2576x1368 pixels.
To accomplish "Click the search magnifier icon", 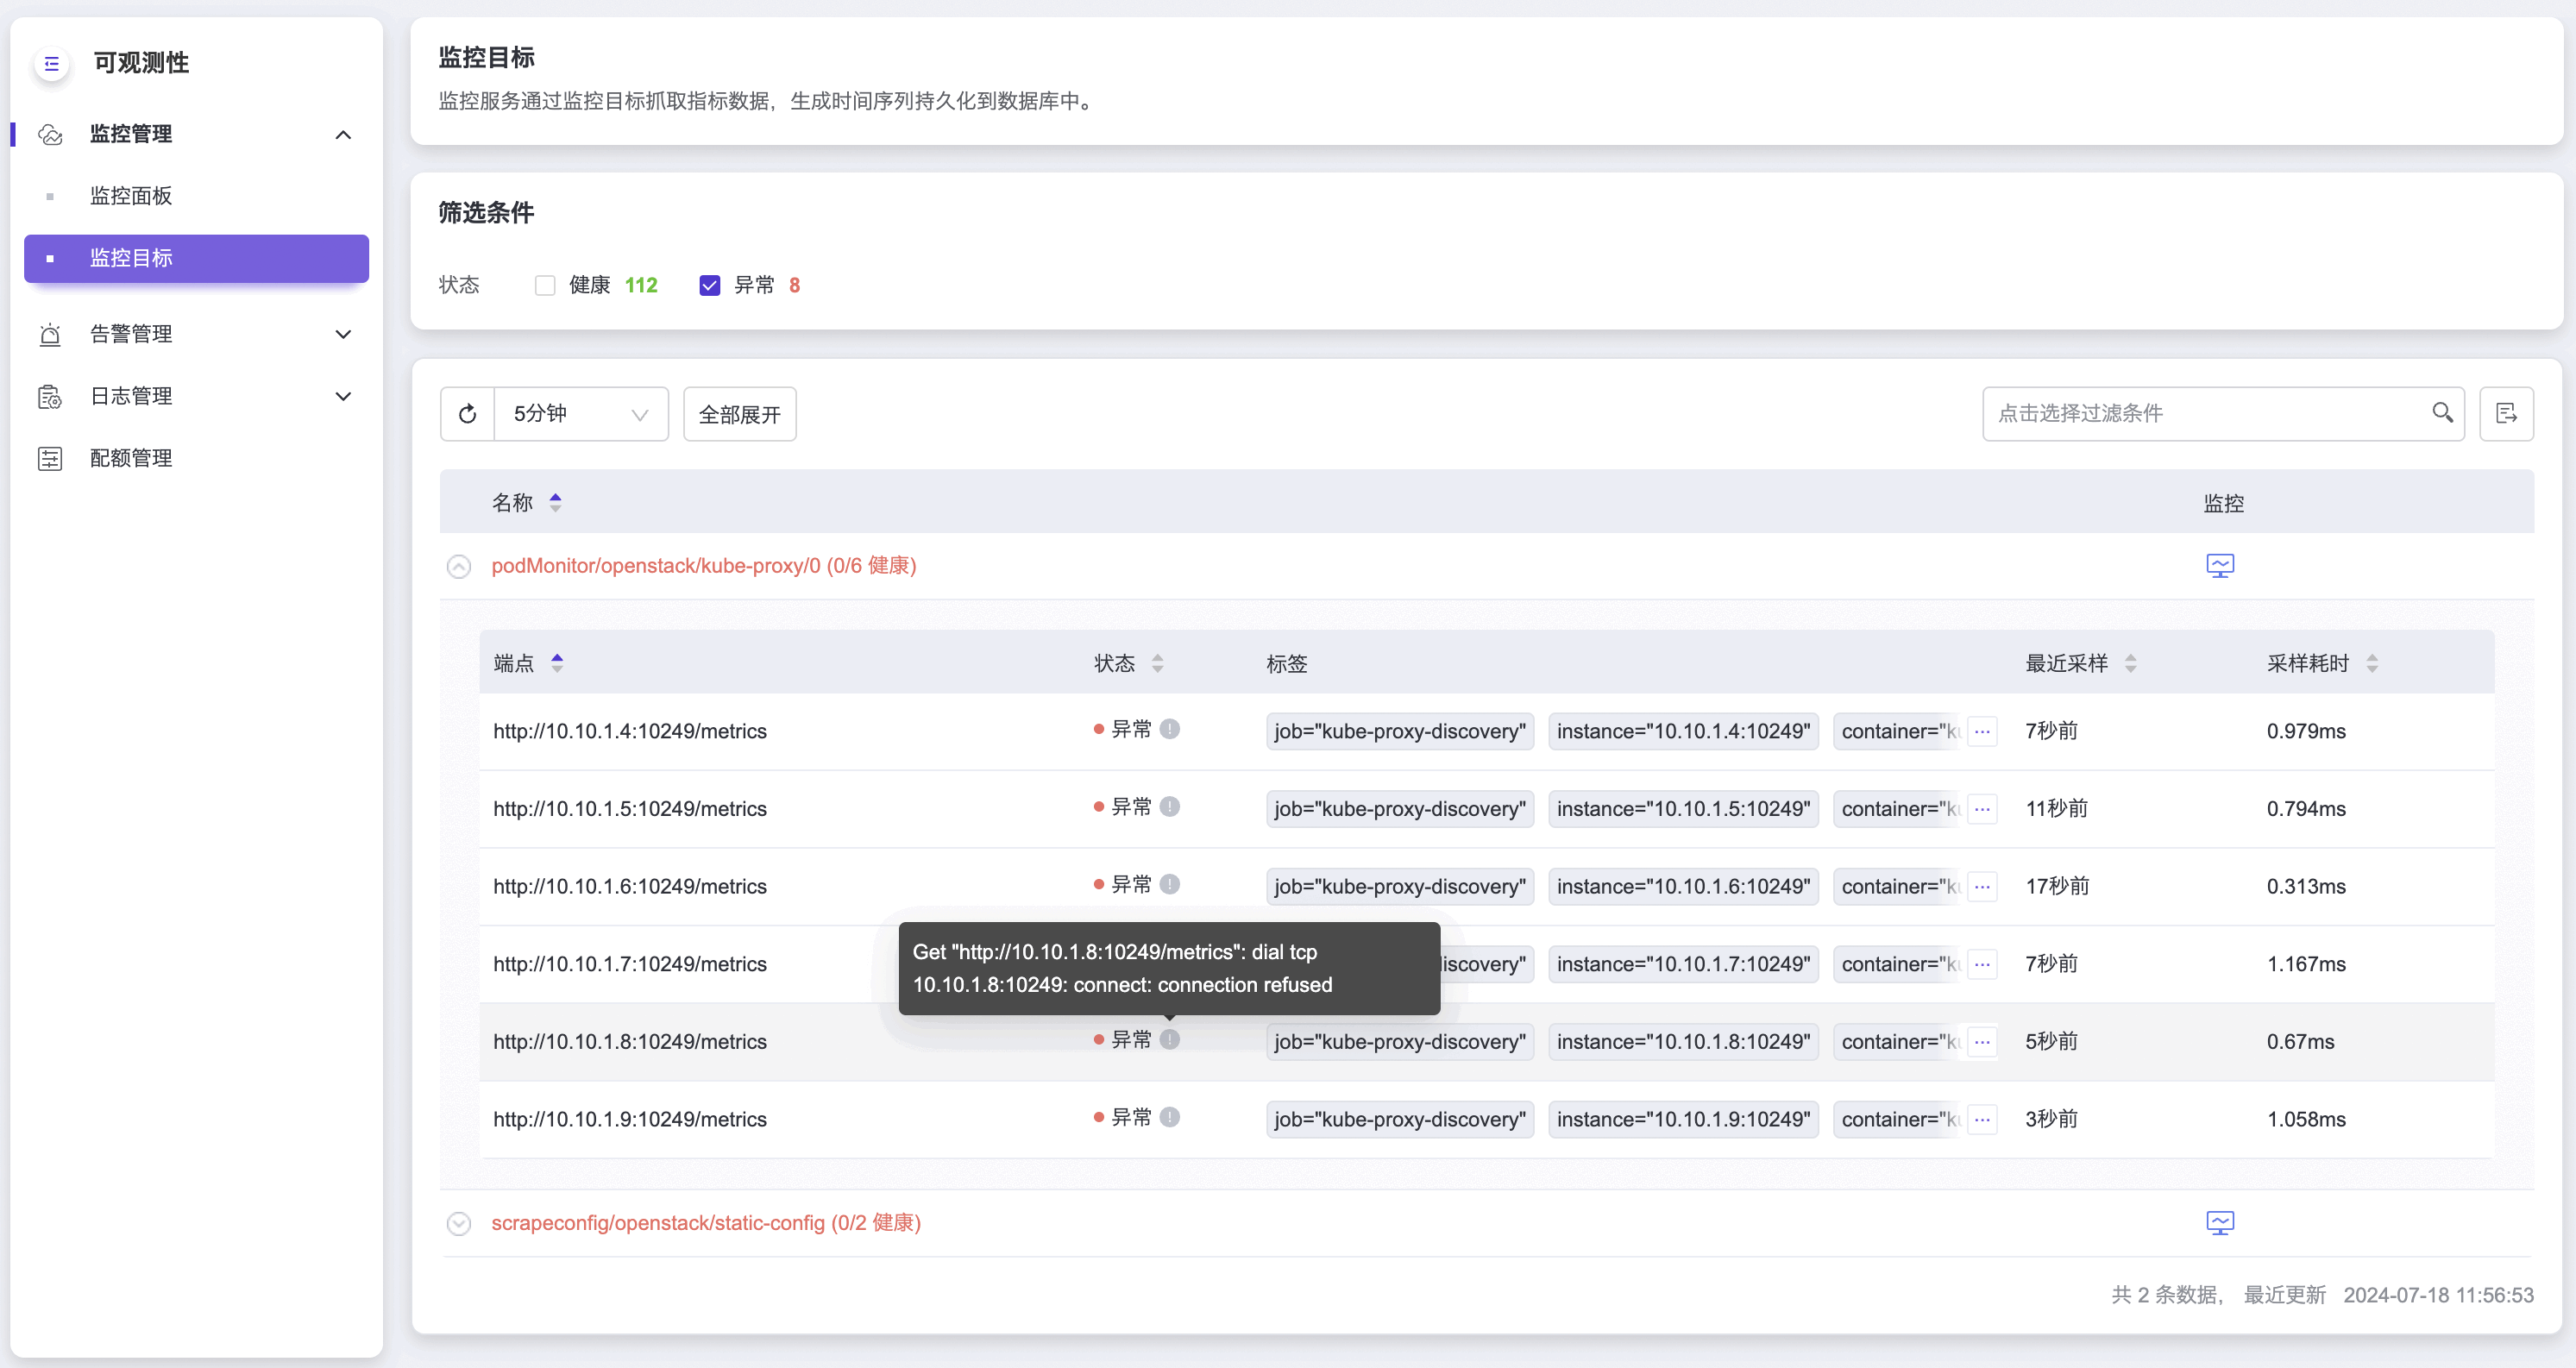I will [2442, 413].
